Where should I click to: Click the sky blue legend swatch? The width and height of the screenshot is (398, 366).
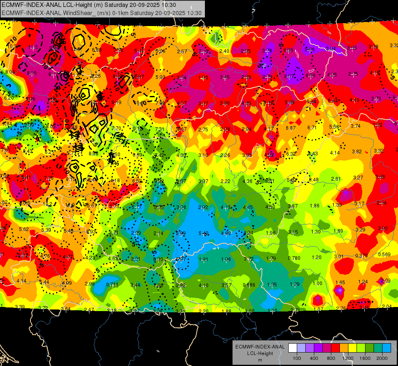tap(386, 348)
